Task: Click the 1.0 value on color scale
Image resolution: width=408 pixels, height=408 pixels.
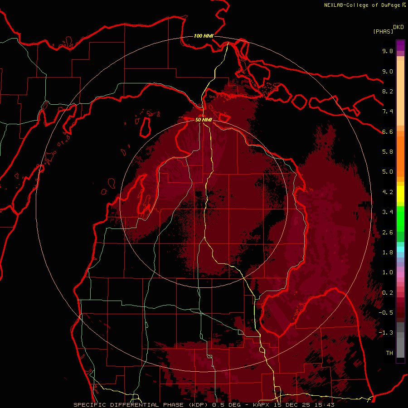Action: tap(388, 272)
